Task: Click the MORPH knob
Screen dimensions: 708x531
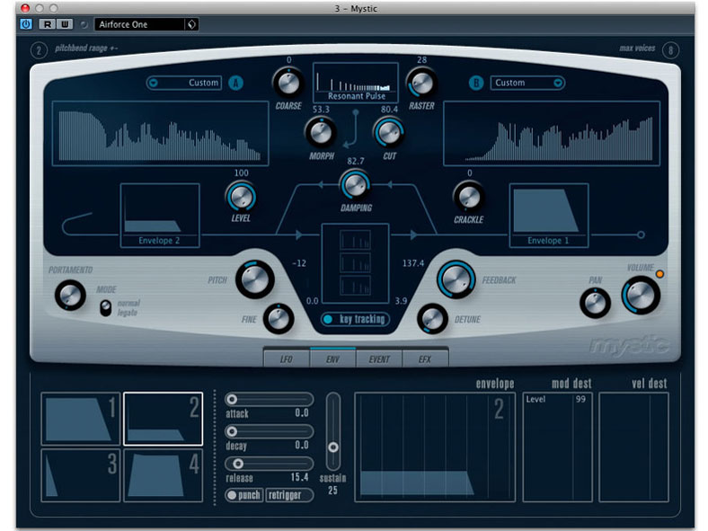Action: point(321,133)
